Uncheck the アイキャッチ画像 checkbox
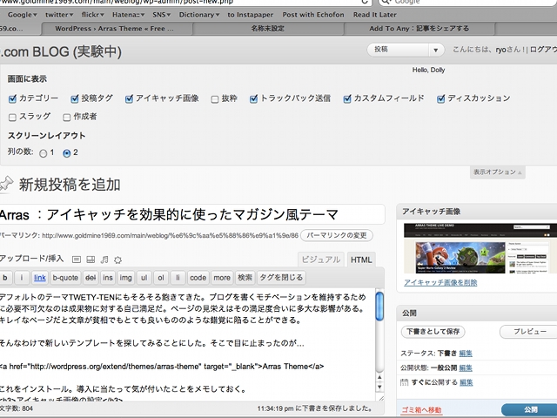This screenshot has height=418, width=557. (x=129, y=98)
